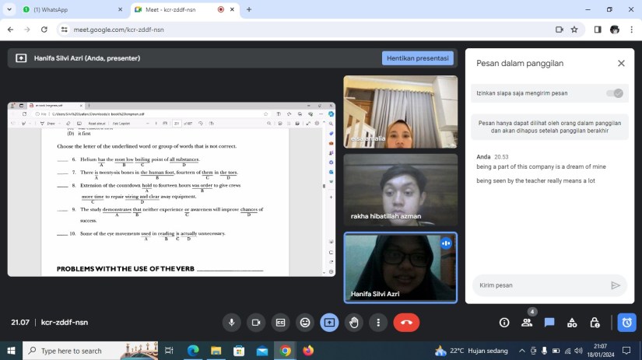Click the weather 22°C Hujan sedang widget
Screen dimensions: 642x360
pyautogui.click(x=471, y=351)
